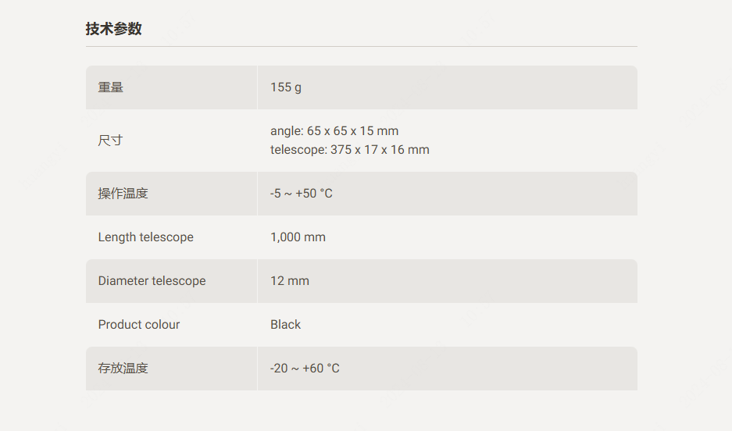Click the 'telescope:' prefix in dimensions cell

(298, 150)
